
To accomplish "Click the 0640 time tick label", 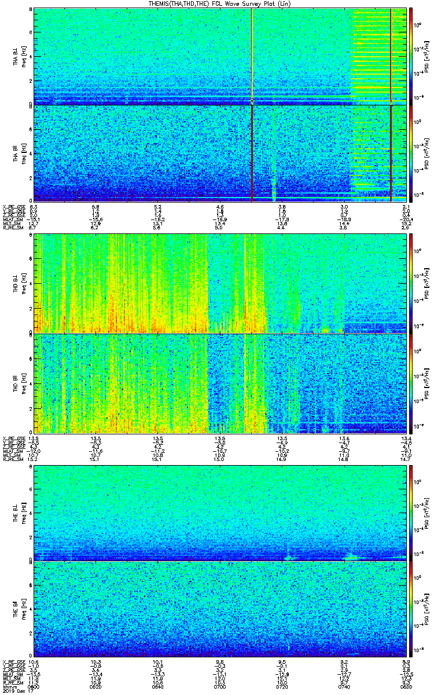I will coord(158,686).
